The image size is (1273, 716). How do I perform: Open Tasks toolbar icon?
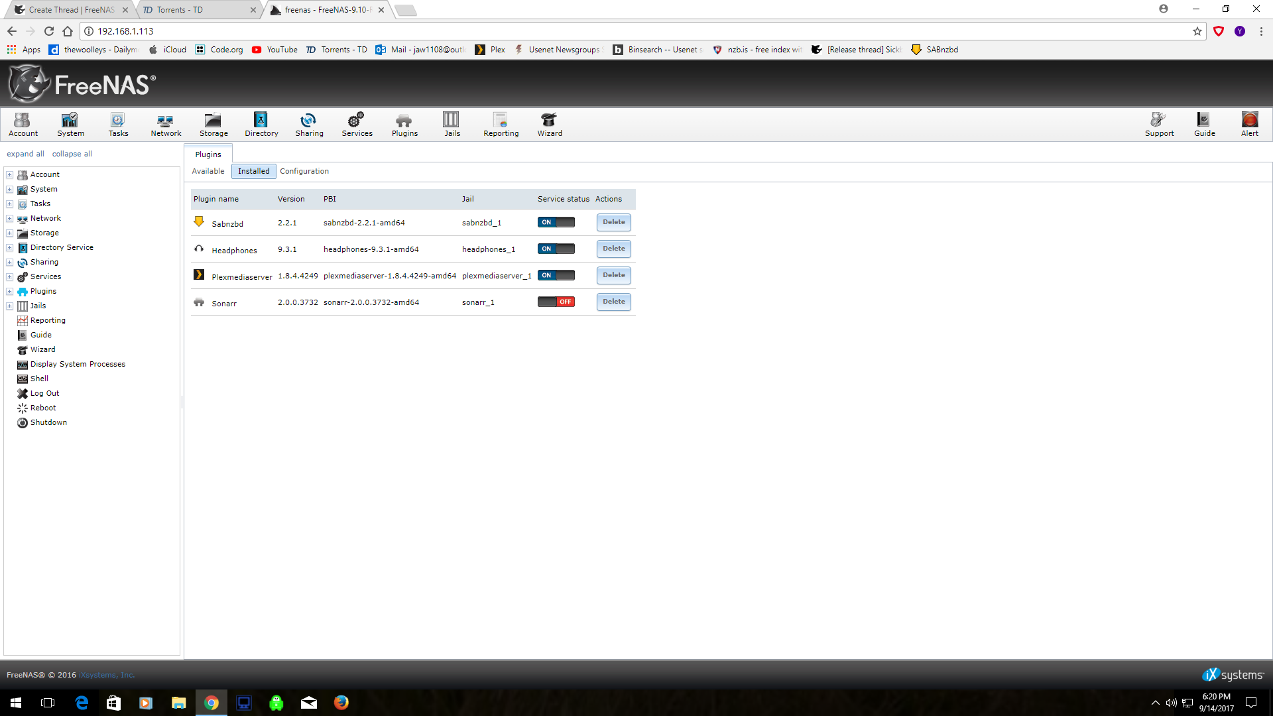pyautogui.click(x=118, y=124)
